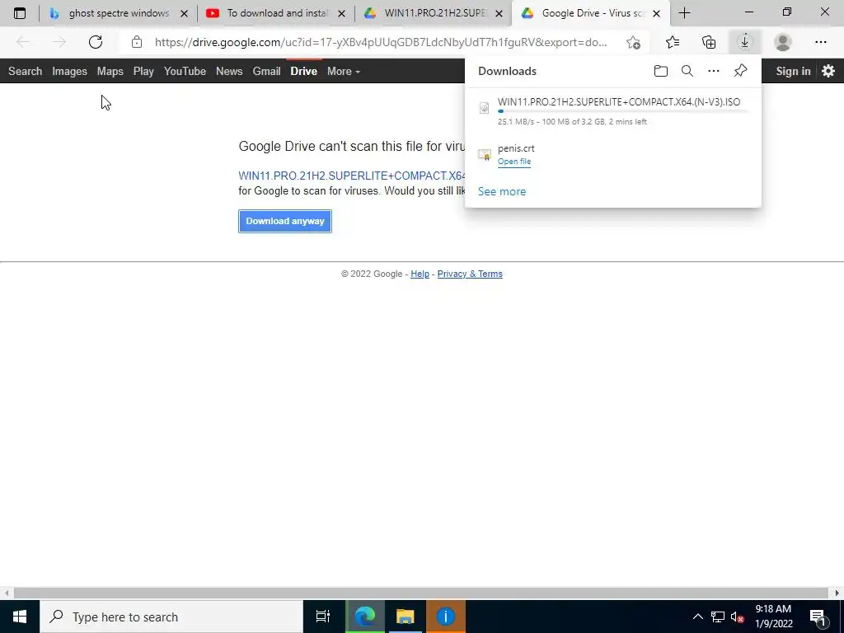Click the address bar URL
This screenshot has height=633, width=844.
tap(381, 42)
